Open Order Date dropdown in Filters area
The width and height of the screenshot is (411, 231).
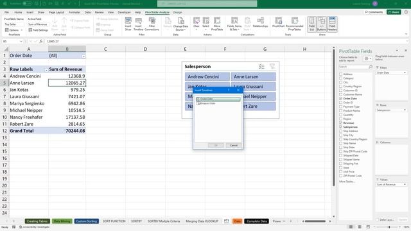[x=405, y=73]
